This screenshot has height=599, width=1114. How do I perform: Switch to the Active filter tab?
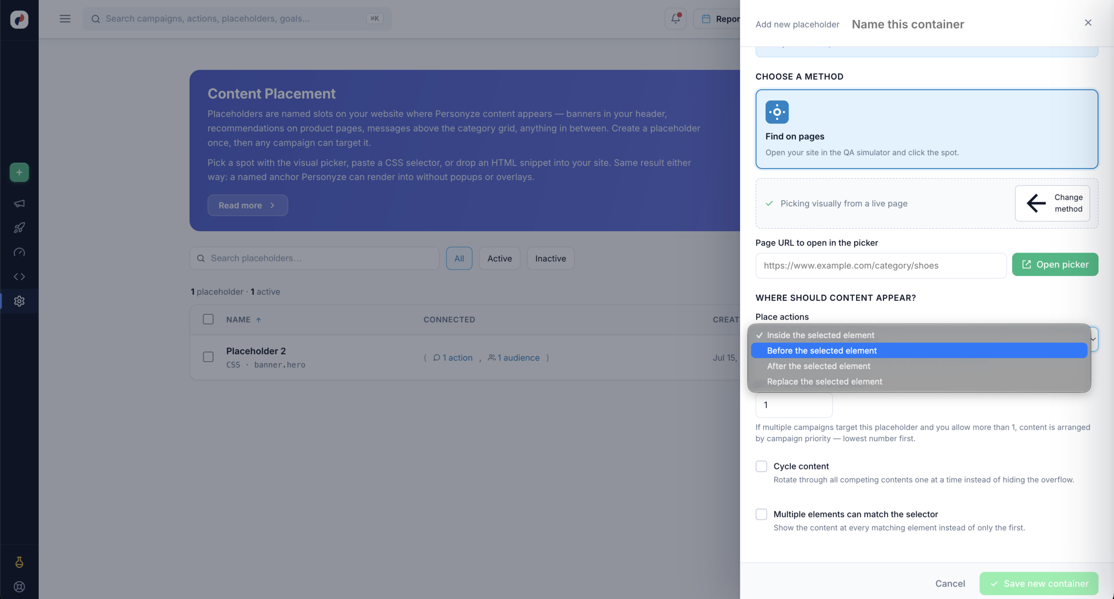pyautogui.click(x=500, y=258)
